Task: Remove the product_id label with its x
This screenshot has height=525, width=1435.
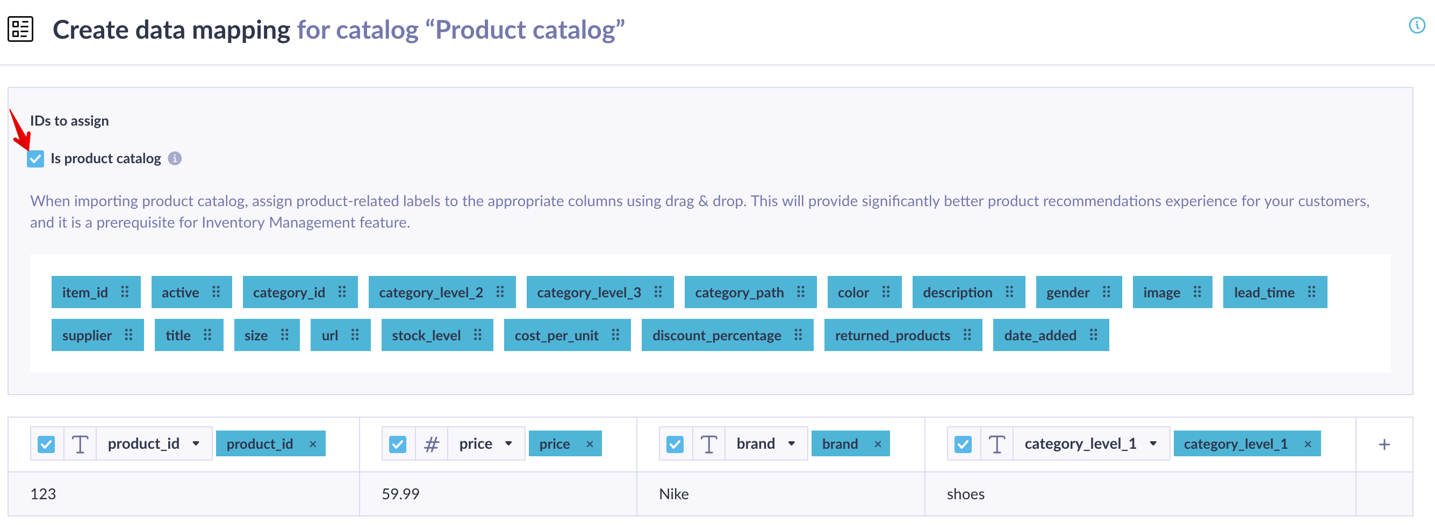Action: pyautogui.click(x=313, y=444)
